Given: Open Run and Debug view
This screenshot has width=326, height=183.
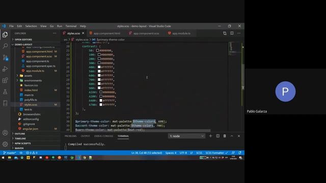Looking at the screenshot, I should 5,69.
